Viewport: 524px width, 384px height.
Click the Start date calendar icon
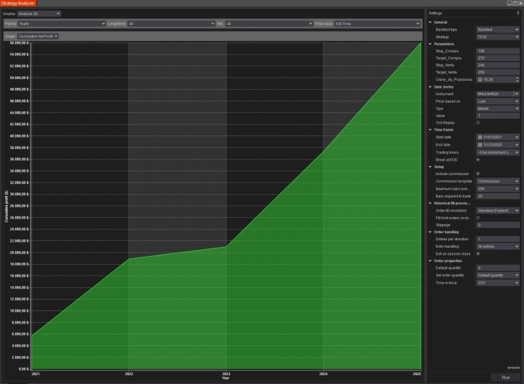[x=480, y=138]
